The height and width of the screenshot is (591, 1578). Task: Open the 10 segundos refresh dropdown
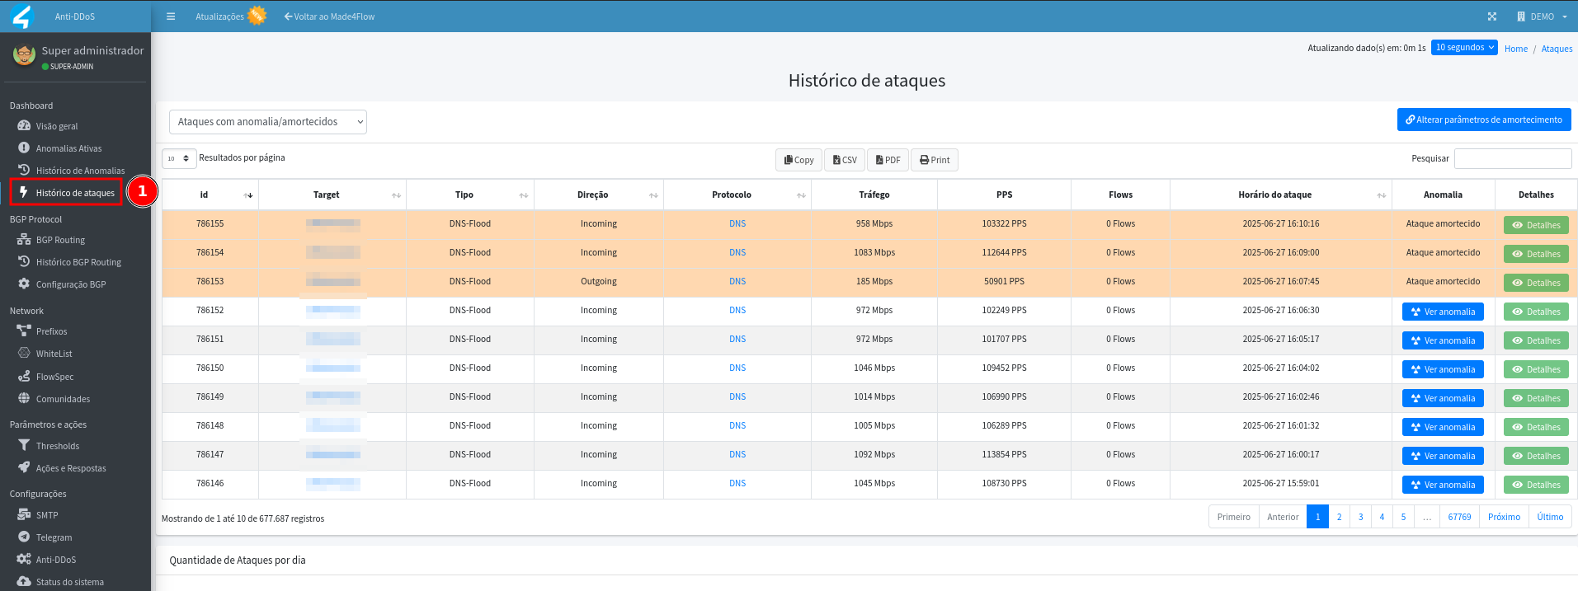1464,48
